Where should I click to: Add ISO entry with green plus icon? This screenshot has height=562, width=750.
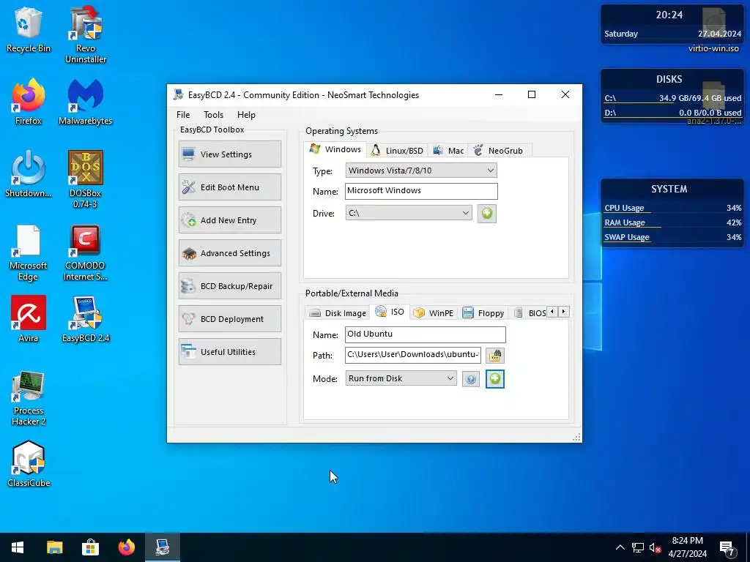pyautogui.click(x=495, y=378)
